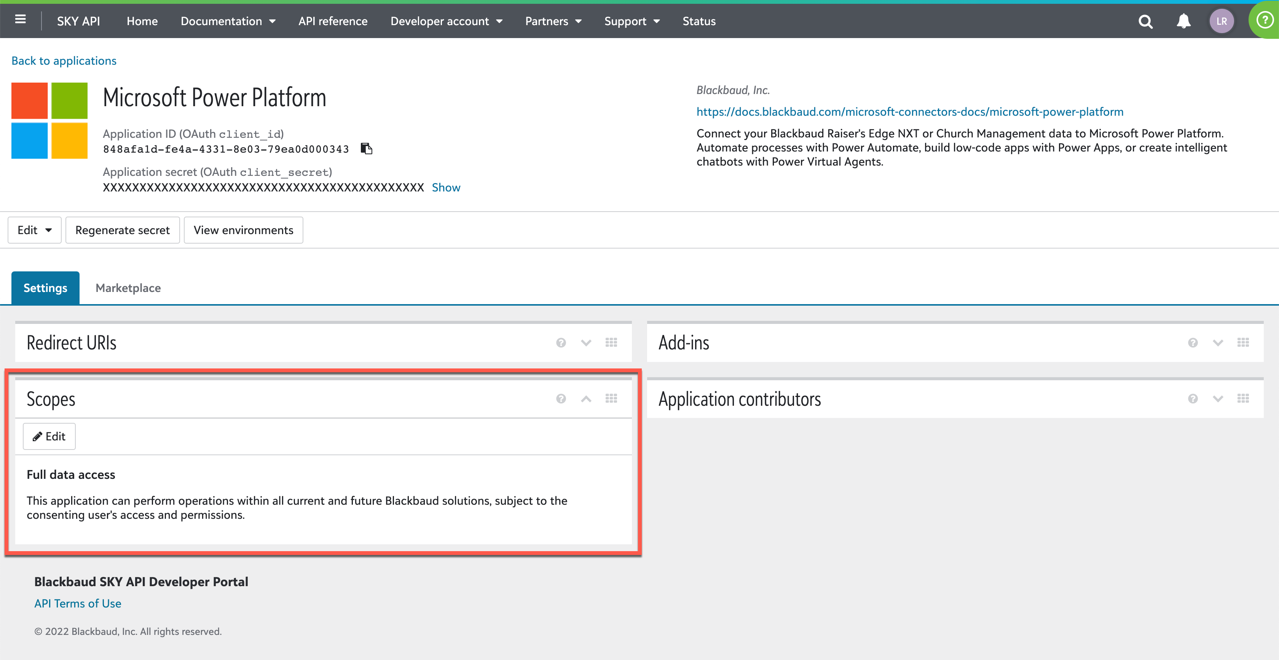This screenshot has height=660, width=1279.
Task: Open the top Edit dropdown button
Action: click(34, 230)
